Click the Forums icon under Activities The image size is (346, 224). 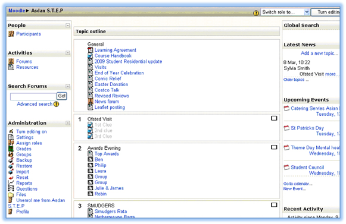(11, 61)
